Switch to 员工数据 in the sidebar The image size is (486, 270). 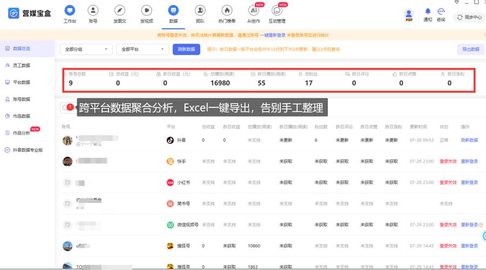point(22,65)
